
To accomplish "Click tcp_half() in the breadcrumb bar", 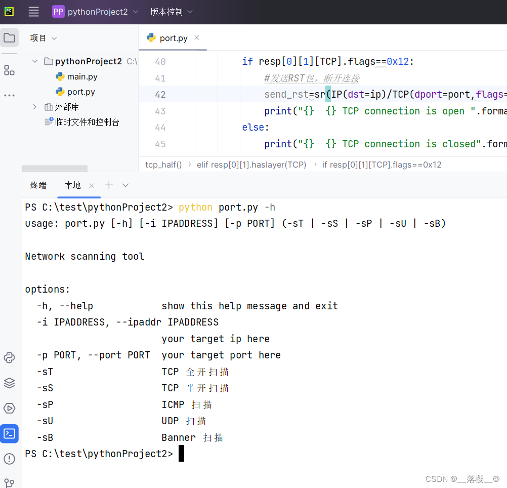I will pos(163,165).
